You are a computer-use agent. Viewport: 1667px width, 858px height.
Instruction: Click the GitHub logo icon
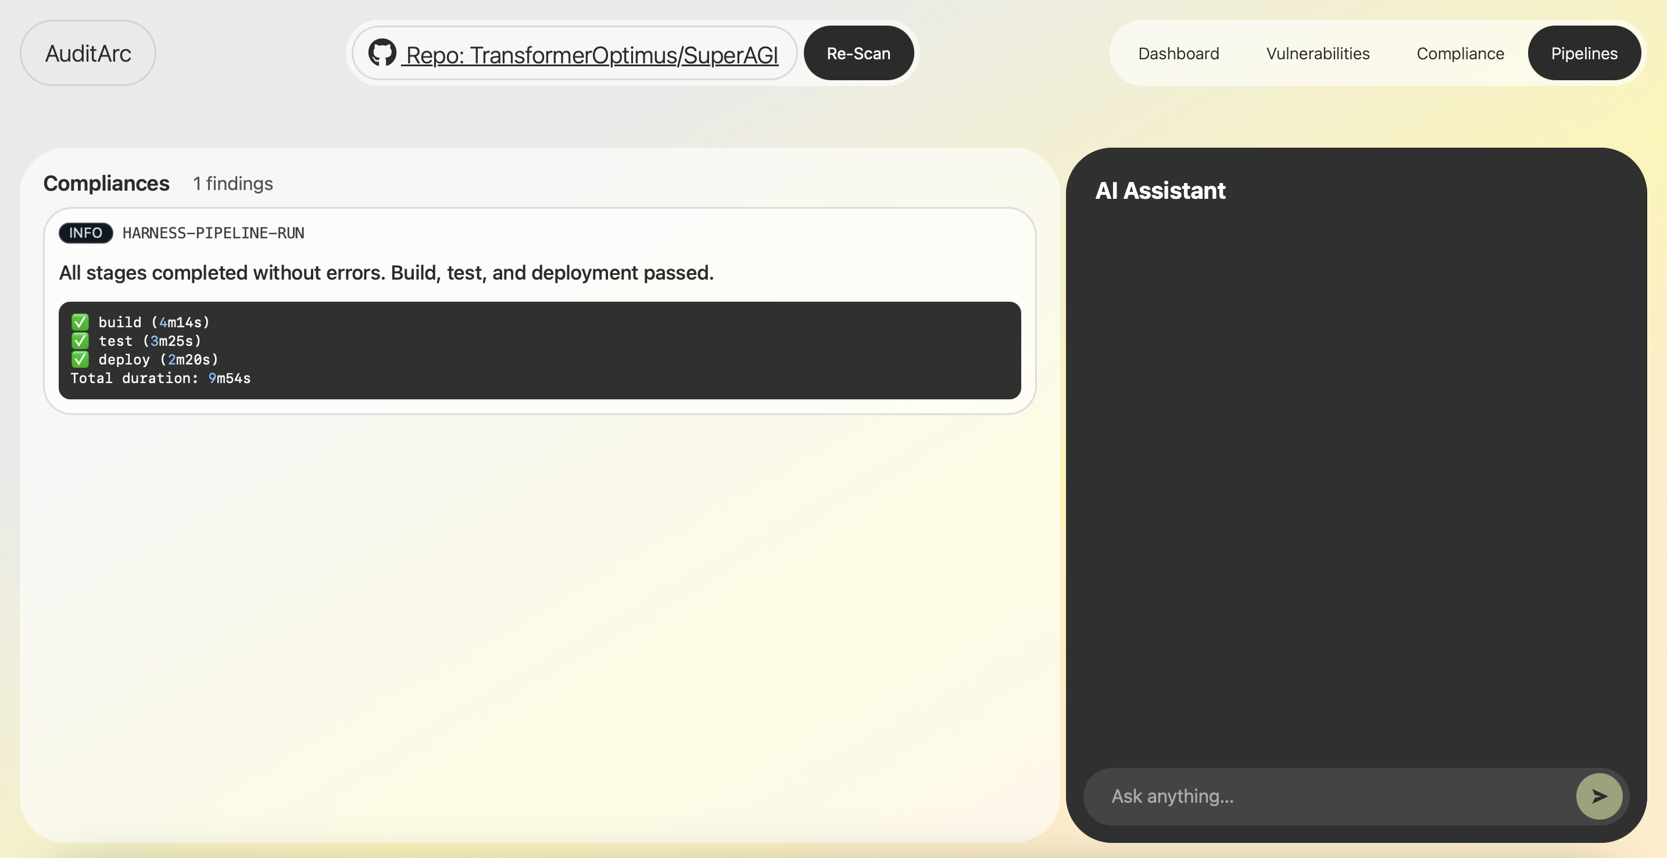[x=382, y=52]
